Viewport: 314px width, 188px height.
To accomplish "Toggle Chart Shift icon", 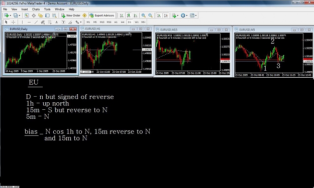I will [166, 16].
